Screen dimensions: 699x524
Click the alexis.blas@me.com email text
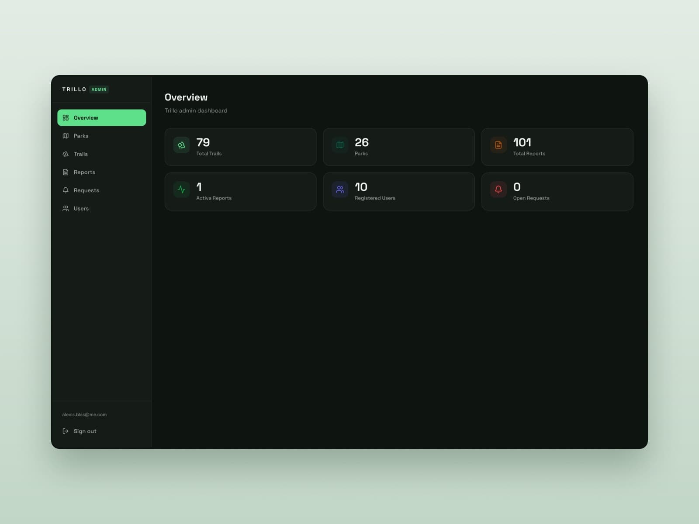tap(84, 414)
